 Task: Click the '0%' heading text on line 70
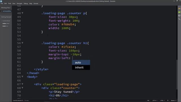pyautogui.click(x=58, y=95)
